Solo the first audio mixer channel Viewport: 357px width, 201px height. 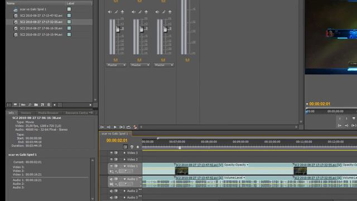[116, 12]
